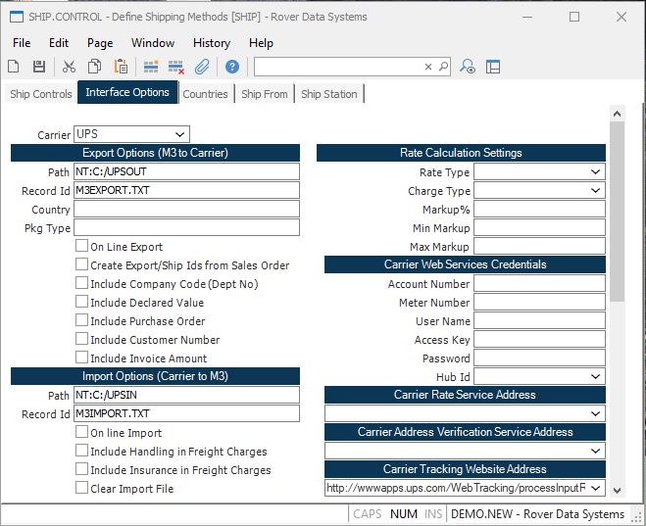Viewport: 646px width, 526px height.
Task: Click the Copy icon in toolbar
Action: coord(95,67)
